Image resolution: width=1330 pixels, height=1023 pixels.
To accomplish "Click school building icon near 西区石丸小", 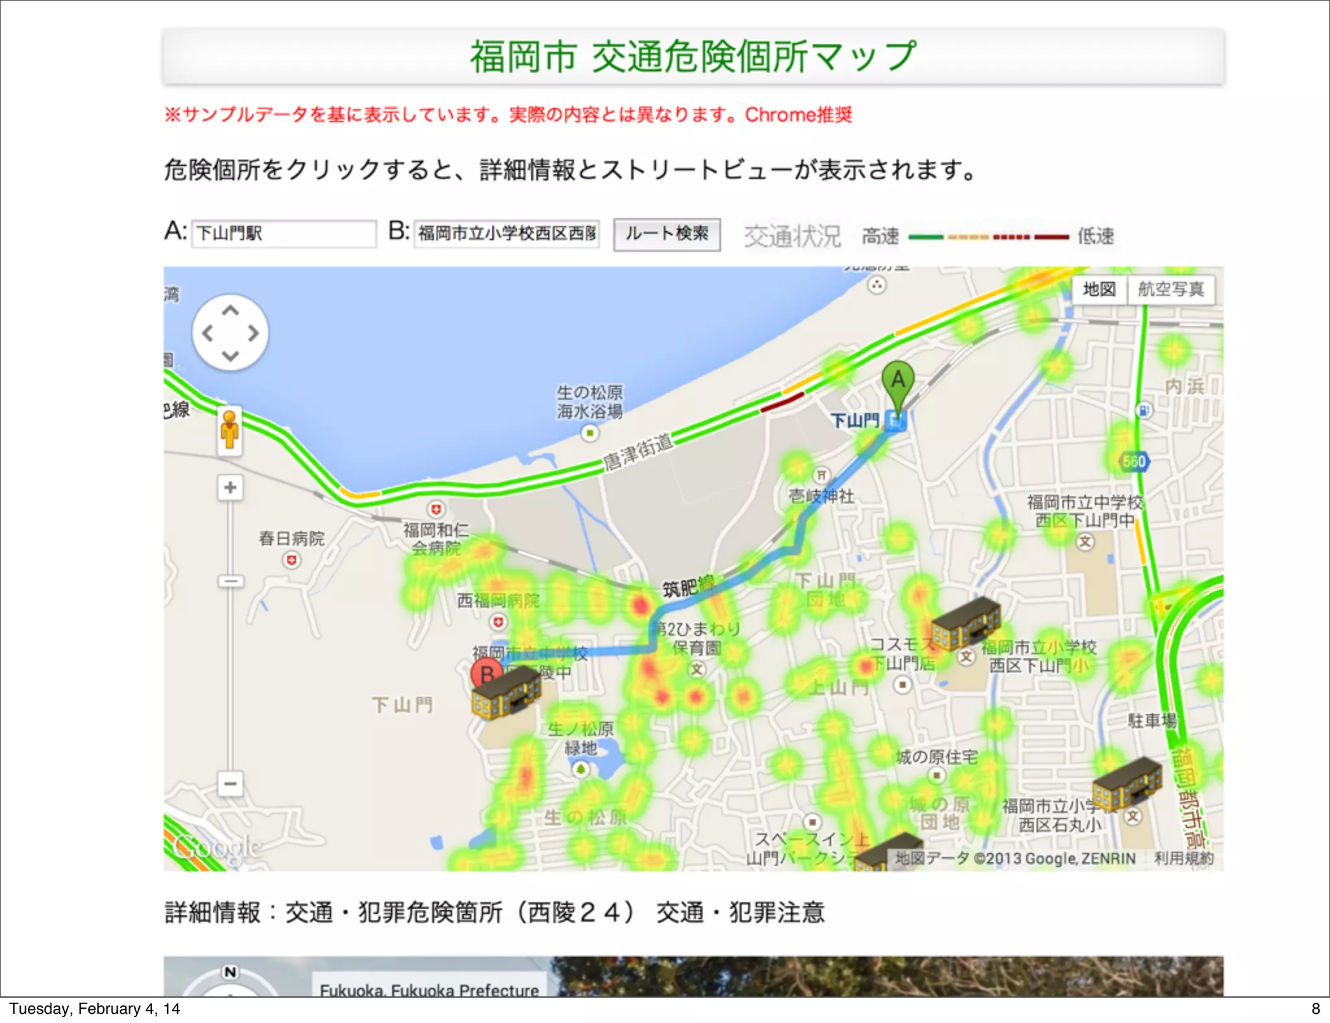I will click(x=1126, y=783).
